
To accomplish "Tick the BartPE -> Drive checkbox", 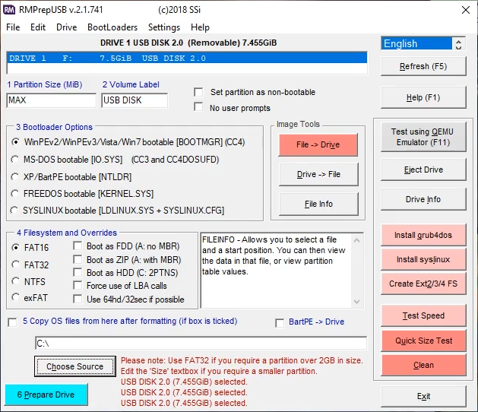I will click(x=280, y=322).
